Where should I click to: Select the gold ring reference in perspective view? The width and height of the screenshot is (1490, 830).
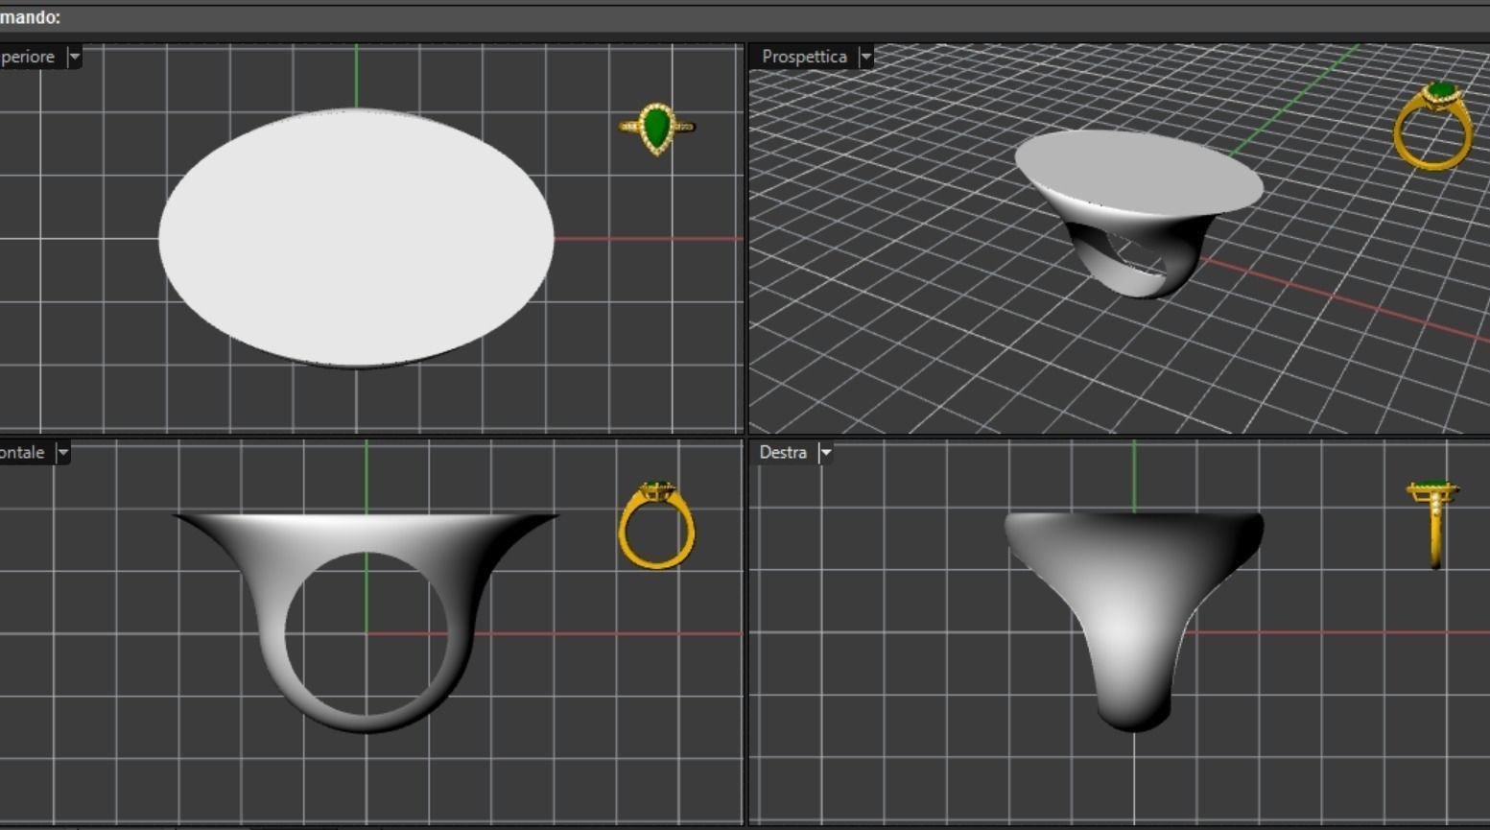pyautogui.click(x=1433, y=127)
